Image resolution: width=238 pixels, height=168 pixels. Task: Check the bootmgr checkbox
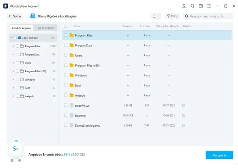(66, 115)
